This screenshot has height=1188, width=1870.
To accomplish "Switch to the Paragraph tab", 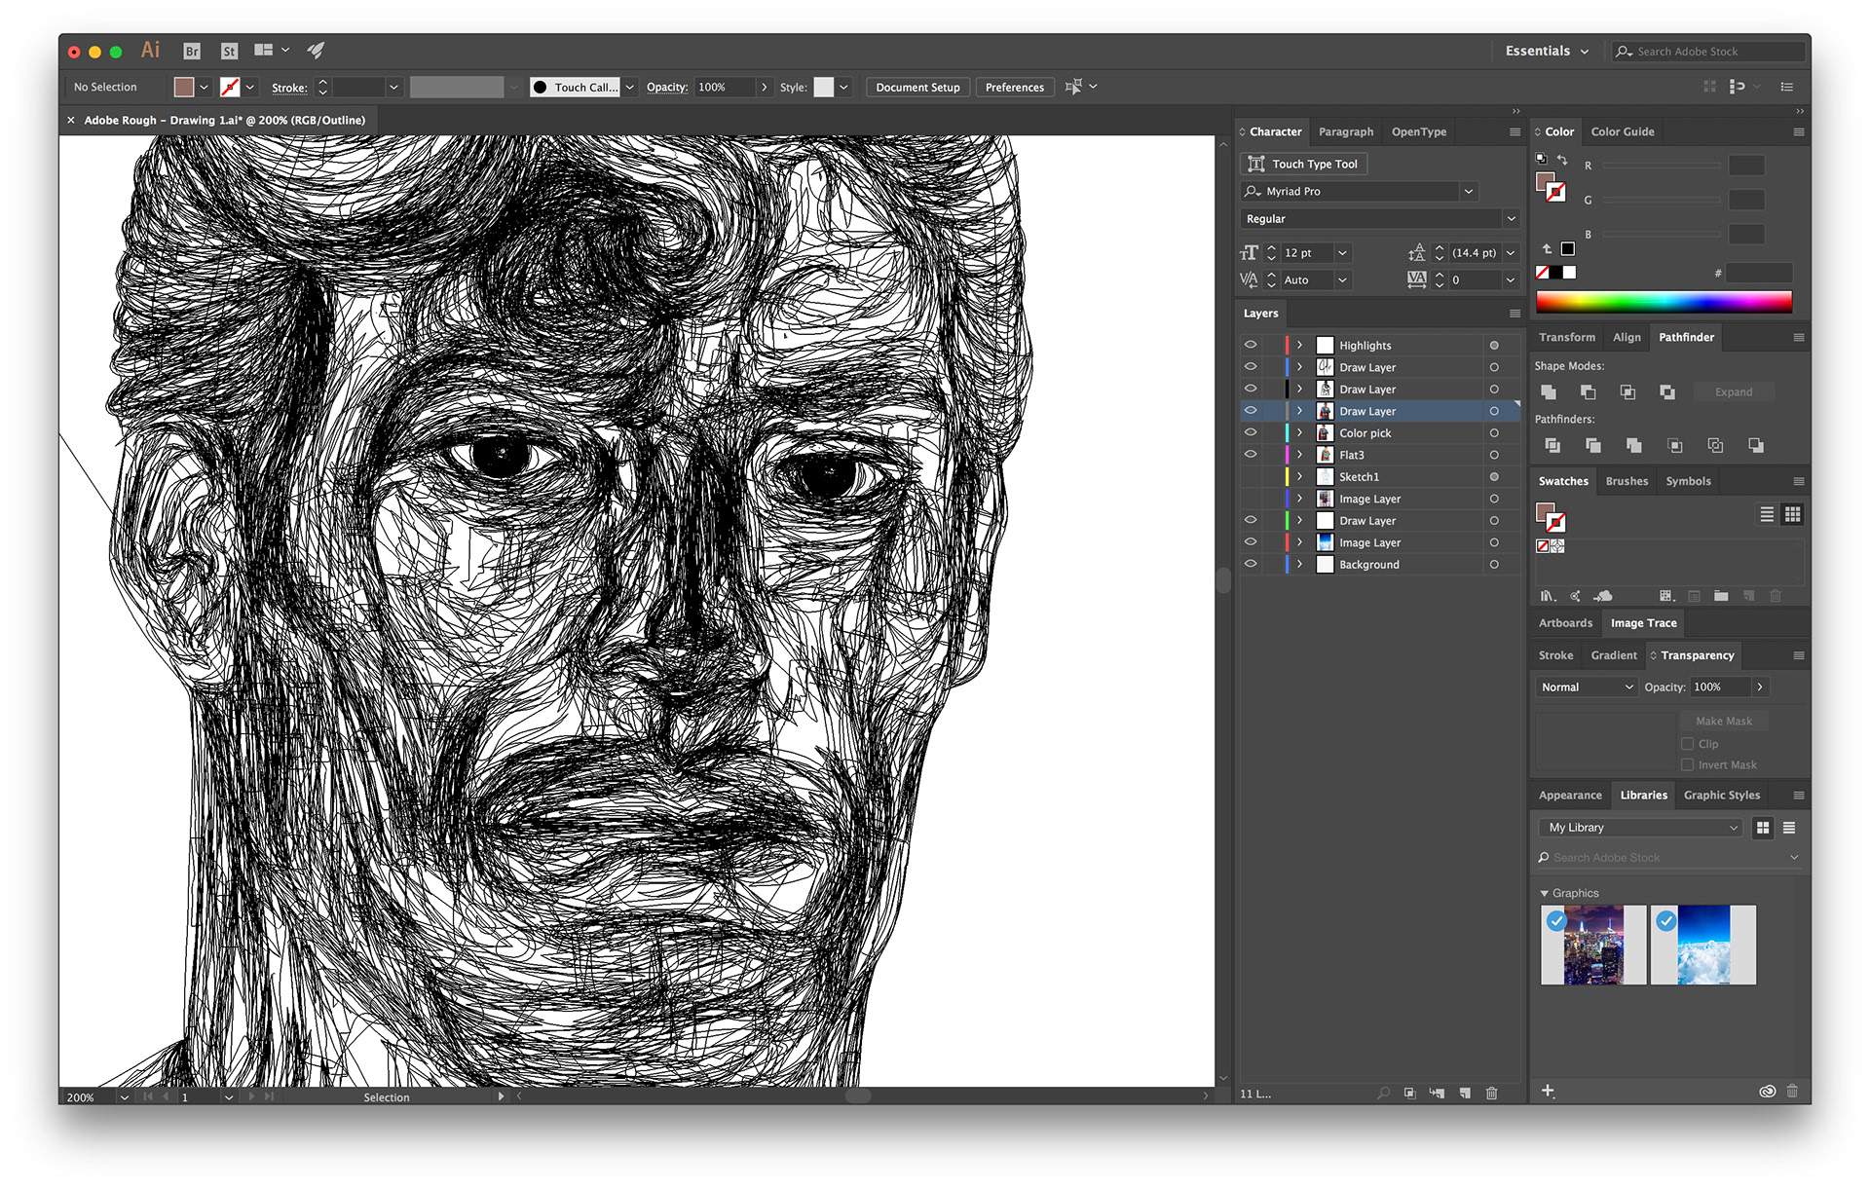I will point(1345,131).
